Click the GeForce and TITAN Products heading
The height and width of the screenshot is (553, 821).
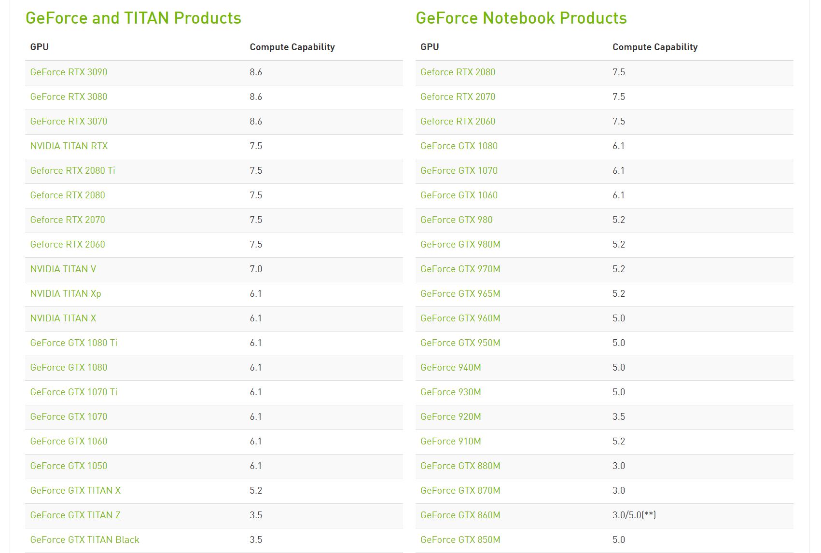[133, 18]
